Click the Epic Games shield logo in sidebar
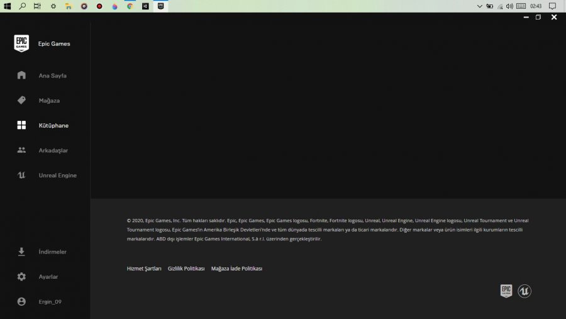The image size is (566, 319). pyautogui.click(x=21, y=43)
